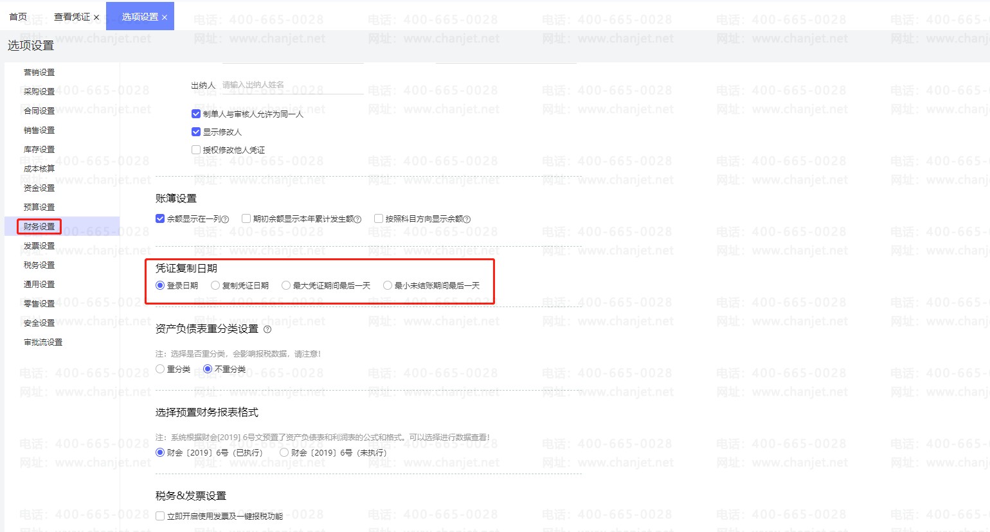
Task: Open 审批流设置 in the sidebar
Action: click(x=43, y=342)
